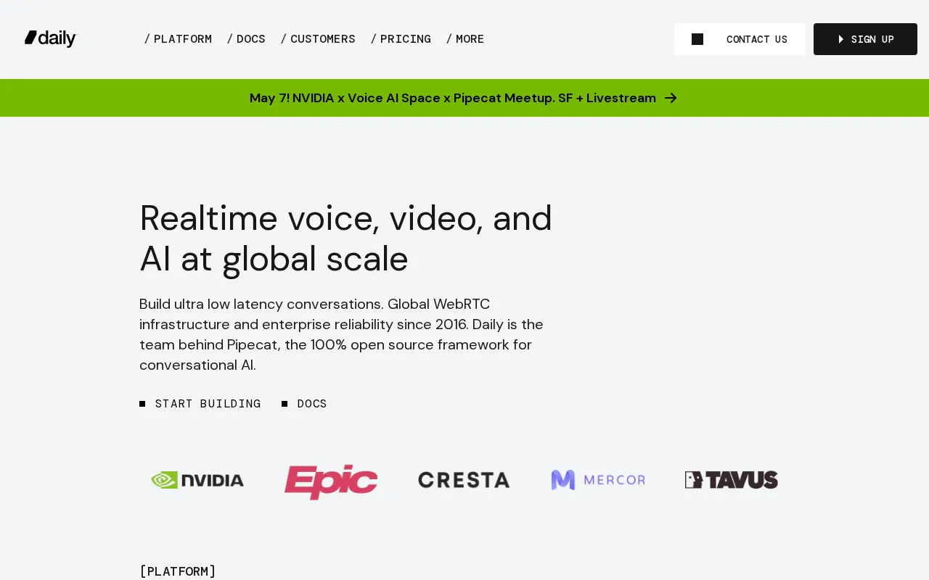Image resolution: width=929 pixels, height=580 pixels.
Task: Expand the More menu
Action: pos(465,39)
